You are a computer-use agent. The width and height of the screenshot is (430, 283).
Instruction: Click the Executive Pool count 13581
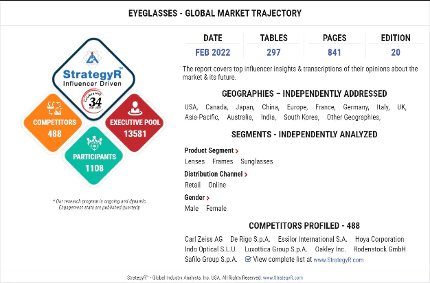click(x=135, y=134)
